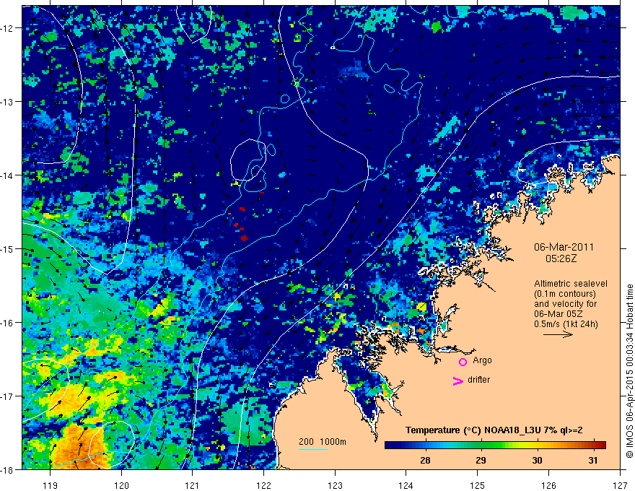Click latitude axis label -17

(8, 396)
